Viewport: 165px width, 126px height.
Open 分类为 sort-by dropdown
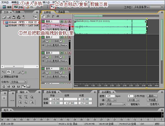pyautogui.click(x=19, y=82)
